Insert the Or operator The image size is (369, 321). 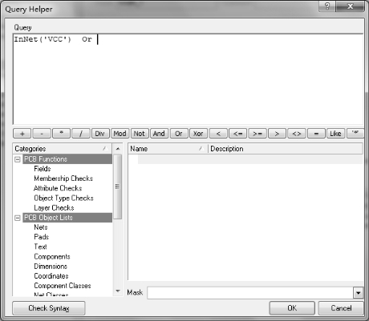tap(179, 134)
